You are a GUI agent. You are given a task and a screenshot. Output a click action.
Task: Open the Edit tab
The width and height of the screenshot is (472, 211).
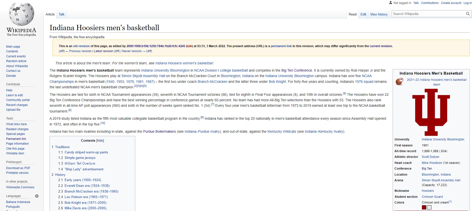[x=363, y=14]
